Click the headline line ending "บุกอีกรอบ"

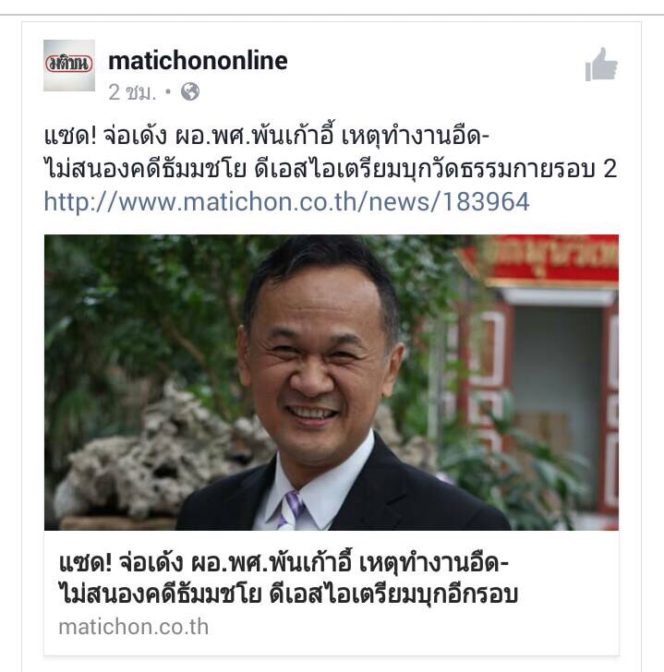point(288,594)
